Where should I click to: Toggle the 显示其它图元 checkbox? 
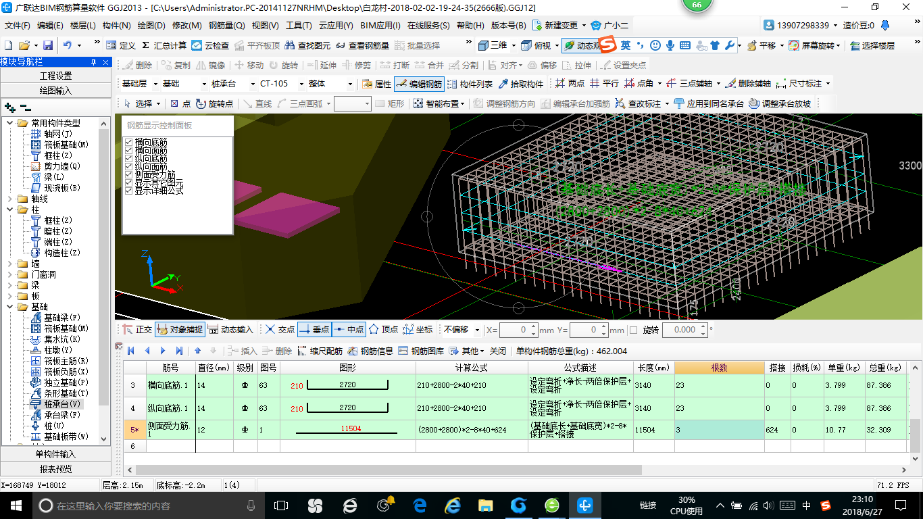pos(129,183)
